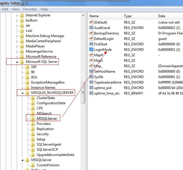Expand the Machine Debug Manager key

click(17, 36)
